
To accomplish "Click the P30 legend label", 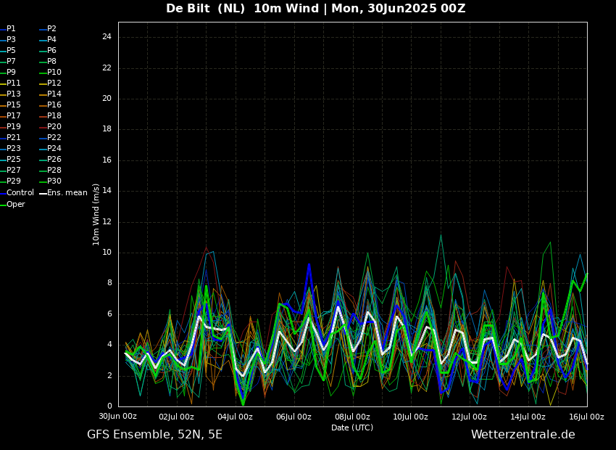I will click(54, 181).
